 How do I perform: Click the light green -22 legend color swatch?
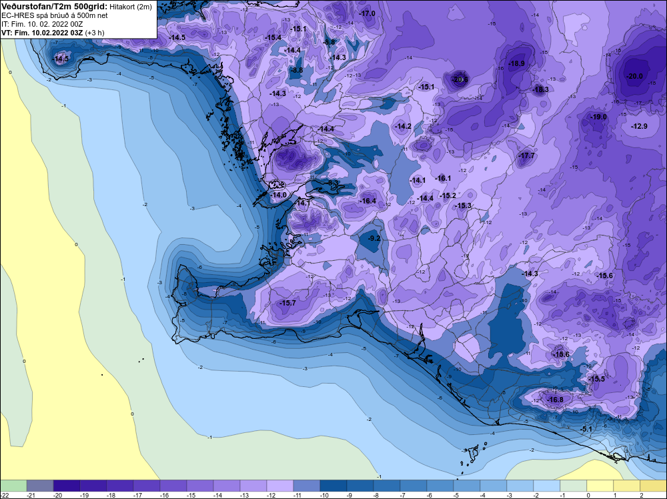click(13, 486)
